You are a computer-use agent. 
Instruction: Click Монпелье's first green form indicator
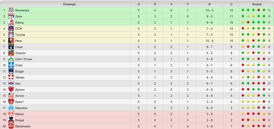[243, 10]
